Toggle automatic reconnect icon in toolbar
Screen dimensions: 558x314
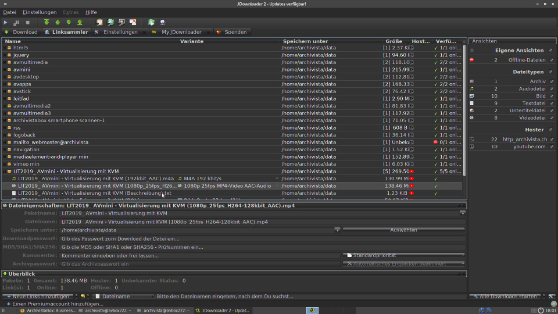(x=110, y=23)
